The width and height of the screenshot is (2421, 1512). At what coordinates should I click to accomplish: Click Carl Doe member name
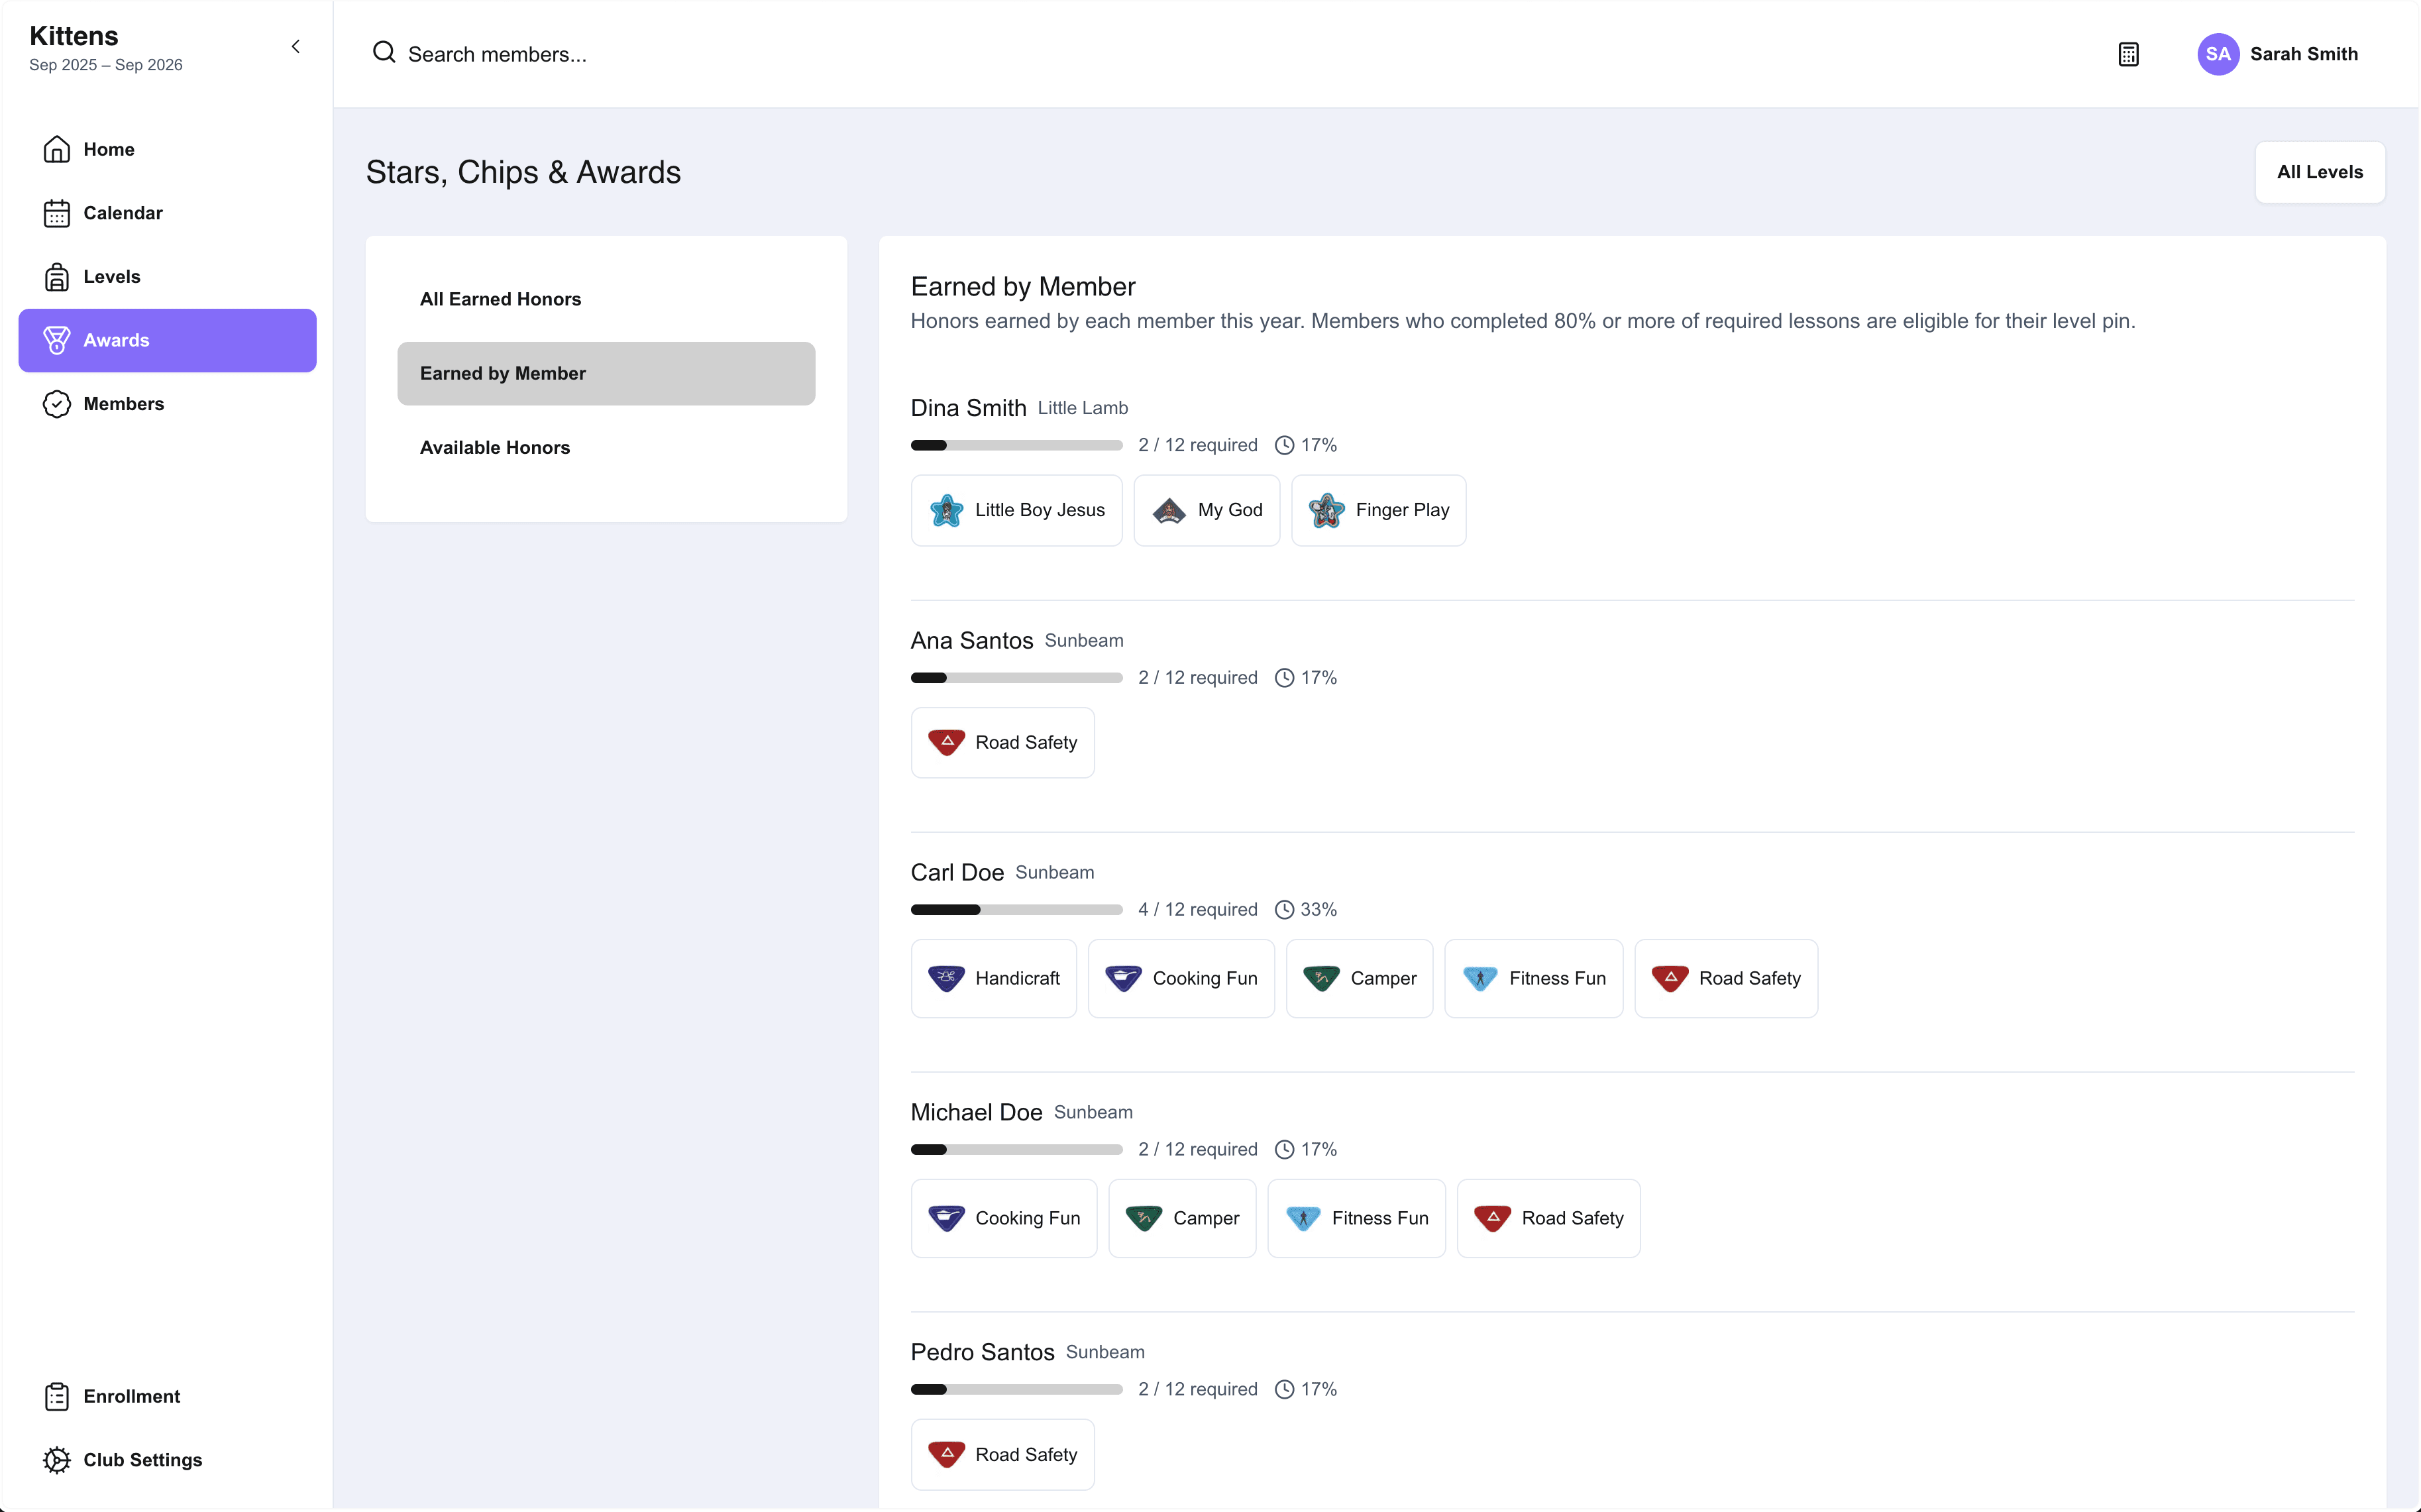(957, 872)
